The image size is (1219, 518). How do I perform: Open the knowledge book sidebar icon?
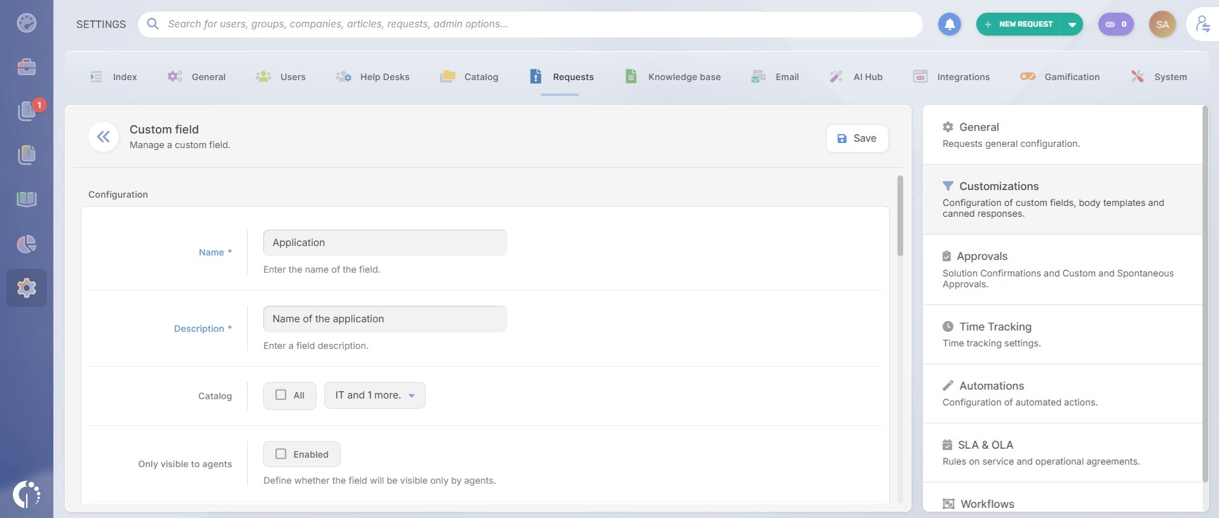[x=27, y=199]
